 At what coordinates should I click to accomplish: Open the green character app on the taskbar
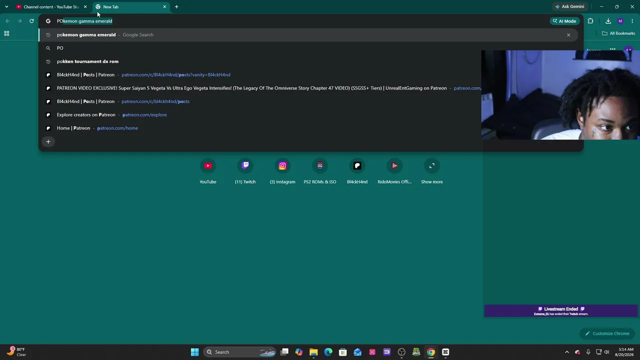[416, 352]
